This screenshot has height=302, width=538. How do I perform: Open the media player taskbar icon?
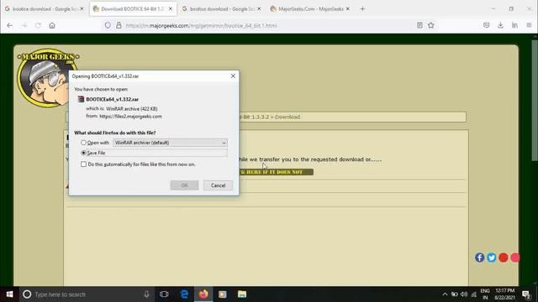[222, 294]
